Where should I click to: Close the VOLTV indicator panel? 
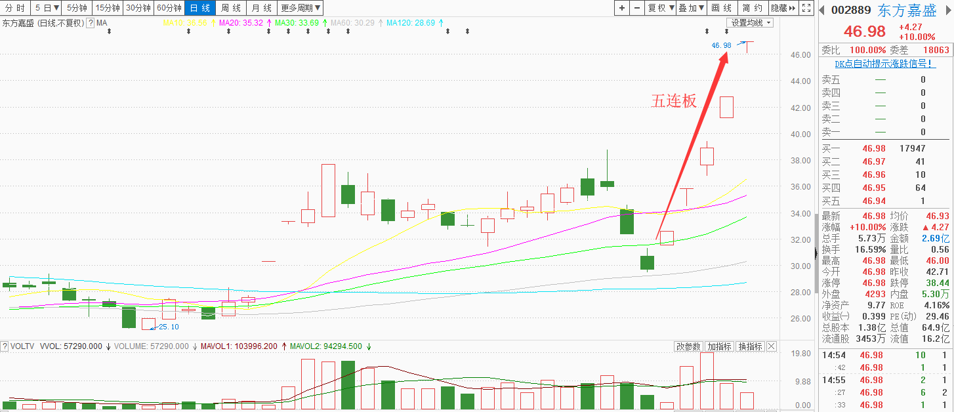[771, 346]
